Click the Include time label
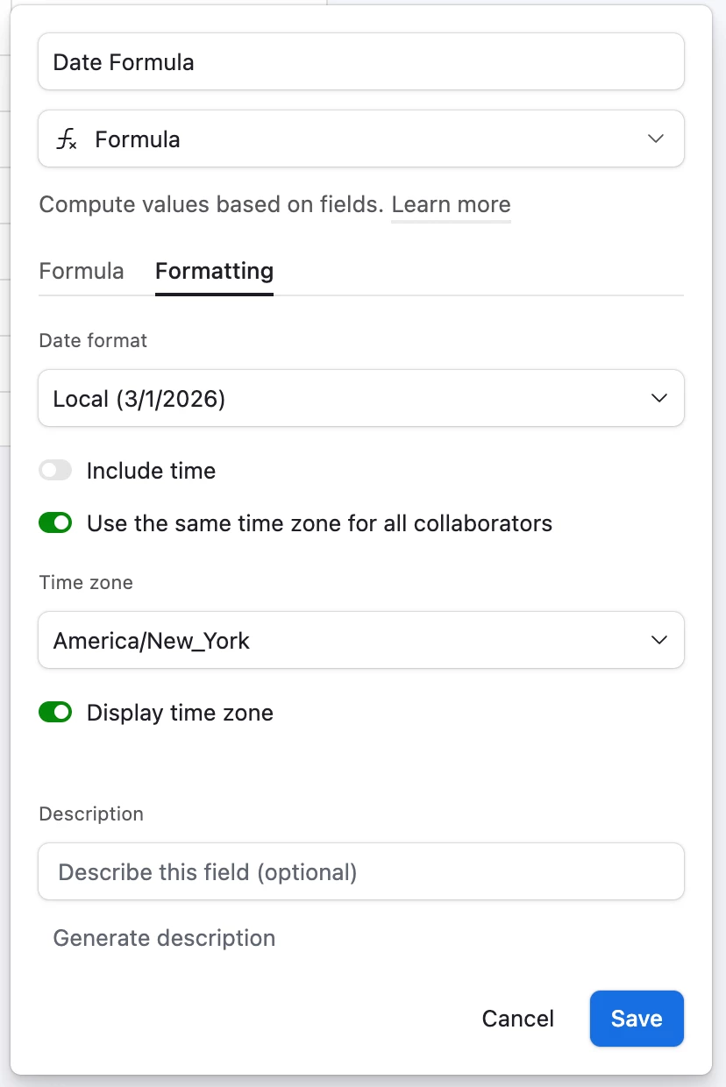 [x=151, y=471]
